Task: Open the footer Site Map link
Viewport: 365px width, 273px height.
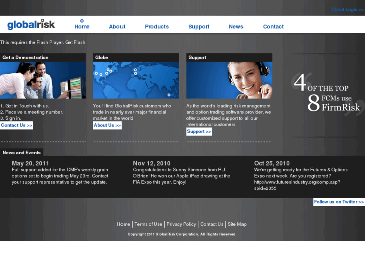Action: point(237,224)
